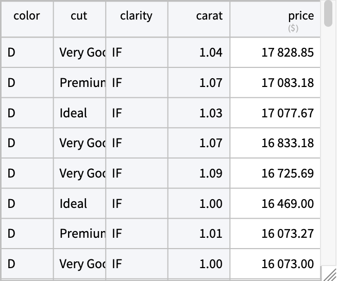Image resolution: width=337 pixels, height=281 pixels.
Task: Click the resize grip in the table corner
Action: (x=328, y=274)
